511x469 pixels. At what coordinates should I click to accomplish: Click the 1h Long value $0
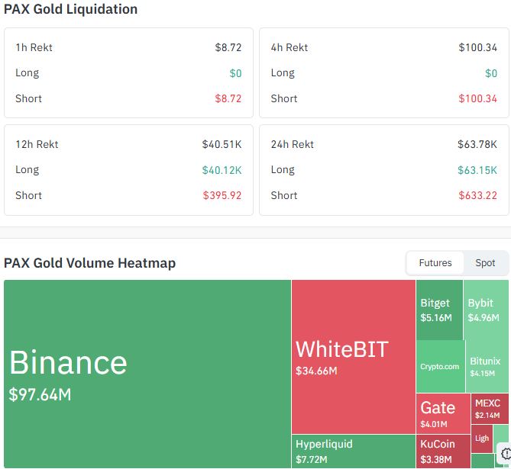point(235,73)
